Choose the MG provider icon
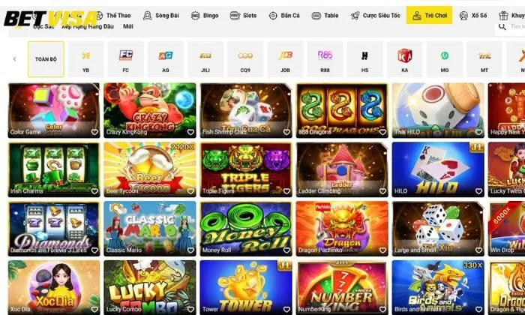525x315 pixels. tap(444, 59)
